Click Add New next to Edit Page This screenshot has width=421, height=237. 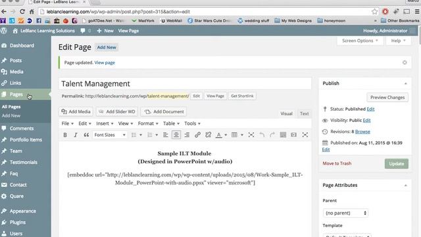point(107,47)
